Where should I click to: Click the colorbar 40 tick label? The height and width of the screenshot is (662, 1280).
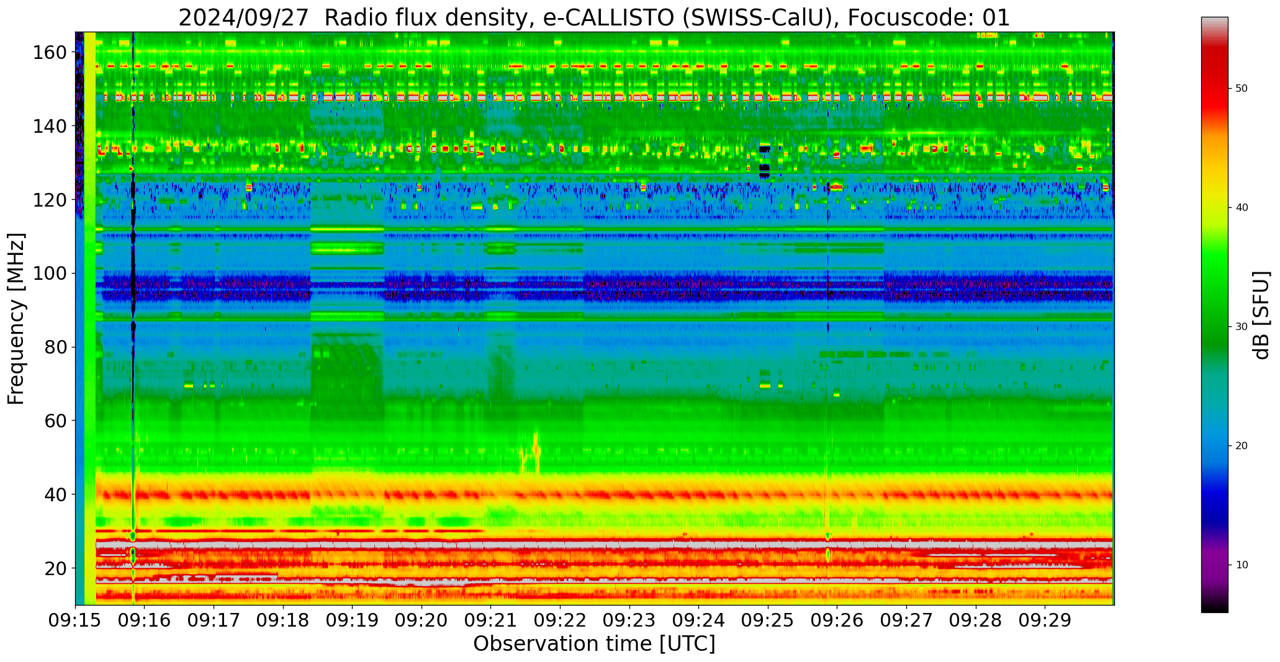point(1242,208)
